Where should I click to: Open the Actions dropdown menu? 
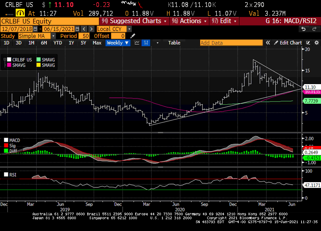(189, 21)
